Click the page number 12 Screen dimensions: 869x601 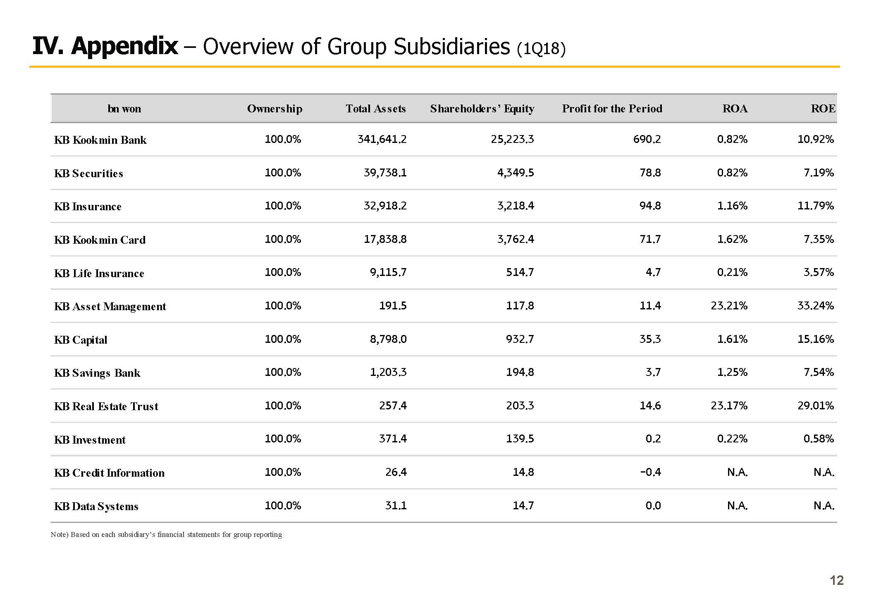837,580
